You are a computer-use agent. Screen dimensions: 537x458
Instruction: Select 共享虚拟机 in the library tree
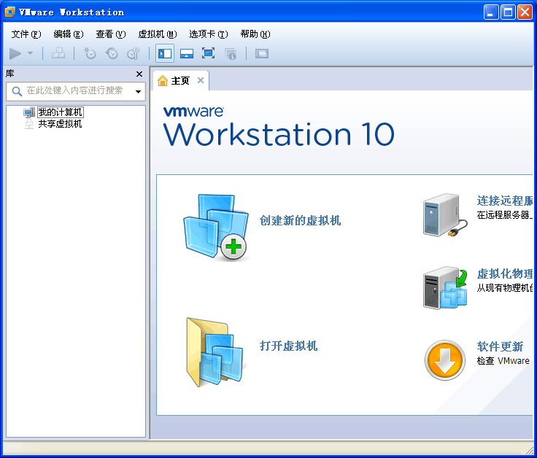(x=60, y=123)
